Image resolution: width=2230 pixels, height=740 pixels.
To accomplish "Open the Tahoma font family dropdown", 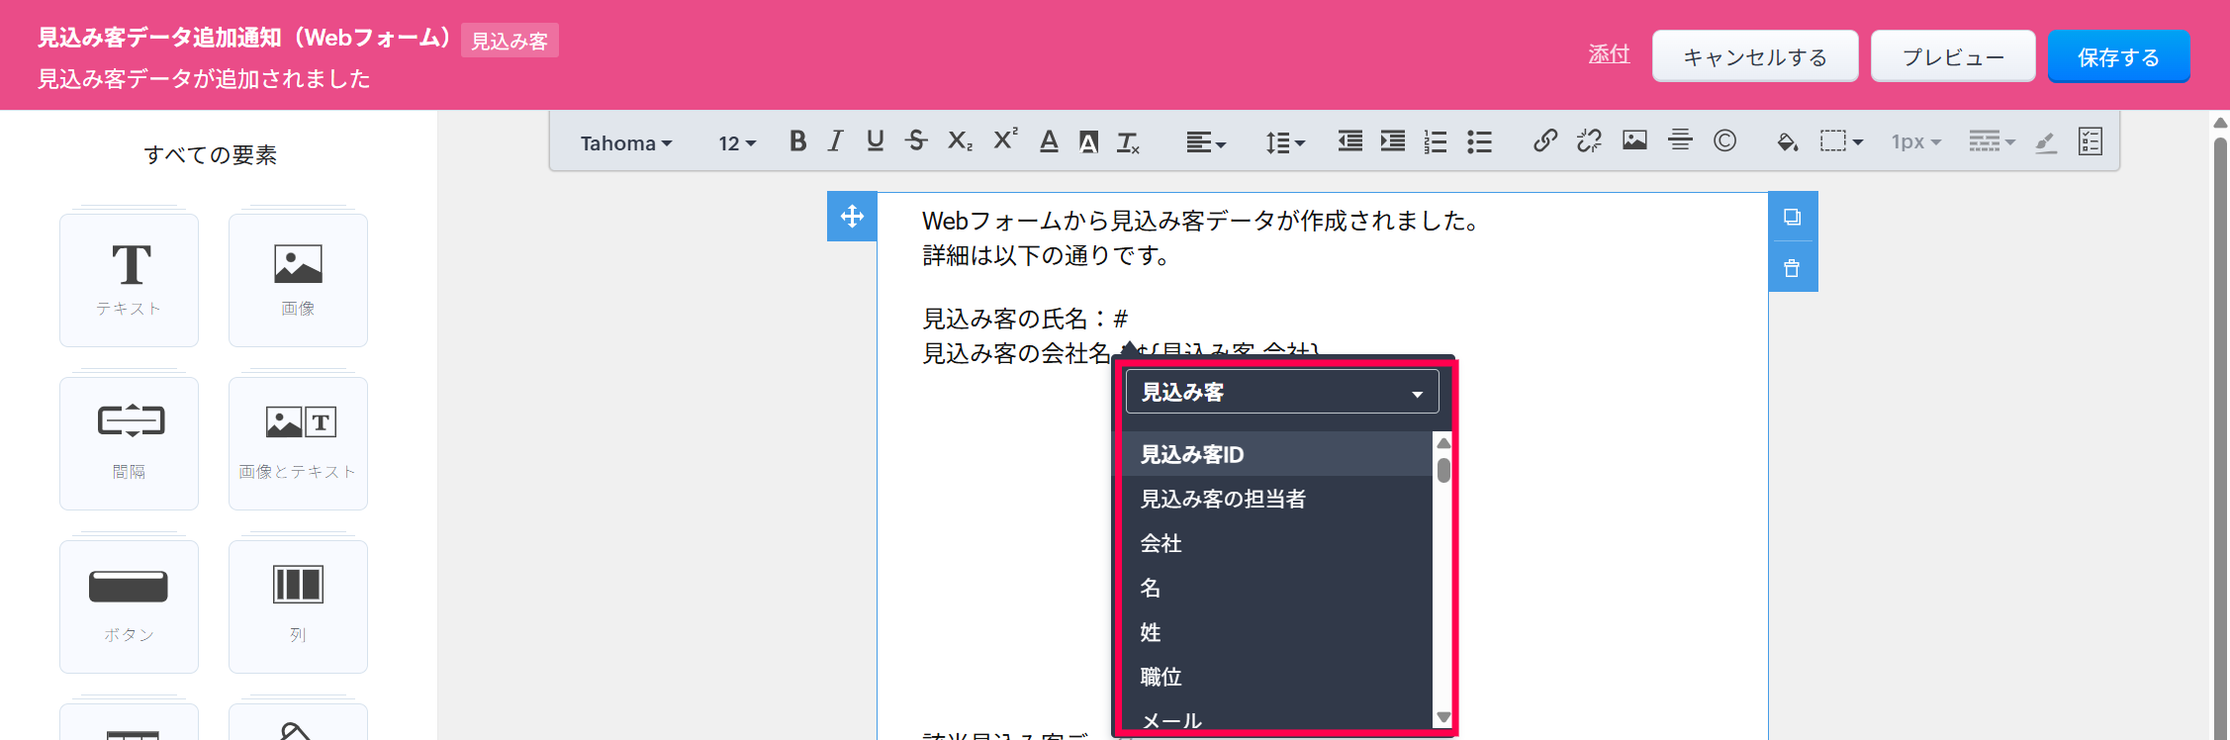I will (625, 143).
